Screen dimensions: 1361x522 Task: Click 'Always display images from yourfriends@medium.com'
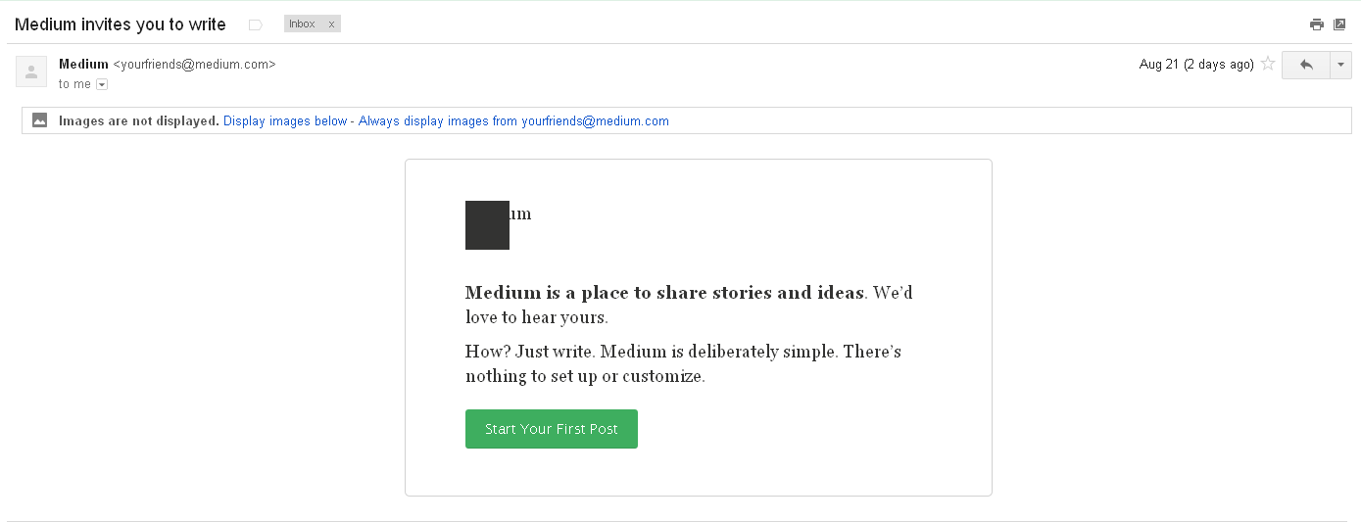click(x=513, y=121)
